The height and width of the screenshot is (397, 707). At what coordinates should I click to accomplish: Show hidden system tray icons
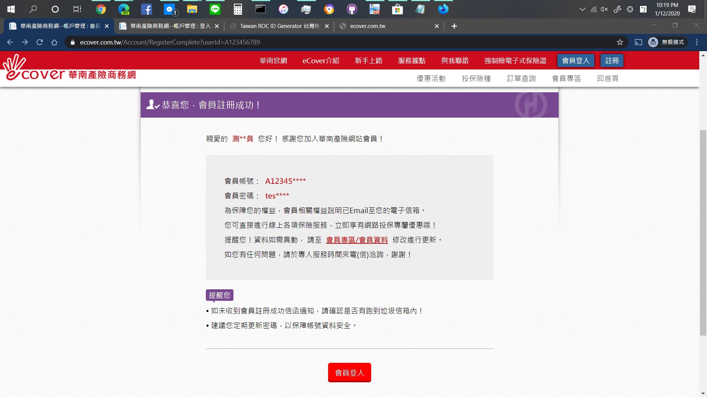point(582,9)
